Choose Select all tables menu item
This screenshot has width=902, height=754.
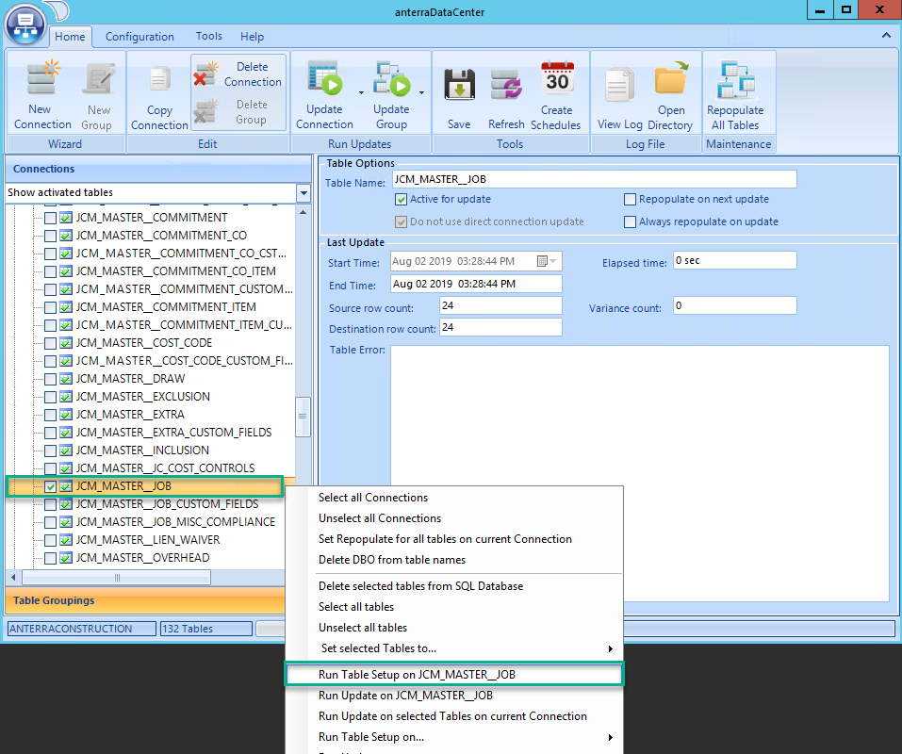454,607
